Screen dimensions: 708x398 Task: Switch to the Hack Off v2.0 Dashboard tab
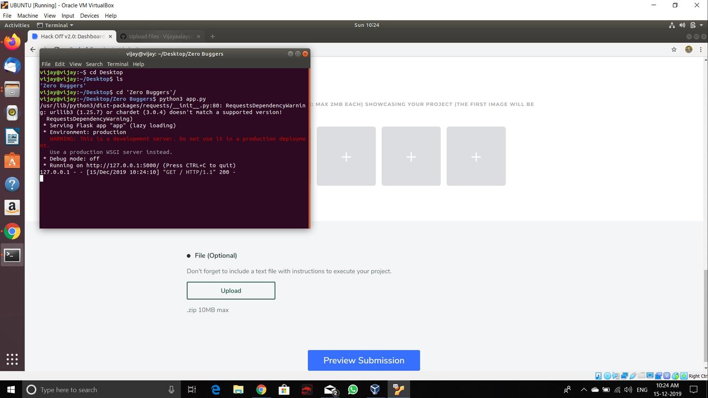[x=71, y=36]
